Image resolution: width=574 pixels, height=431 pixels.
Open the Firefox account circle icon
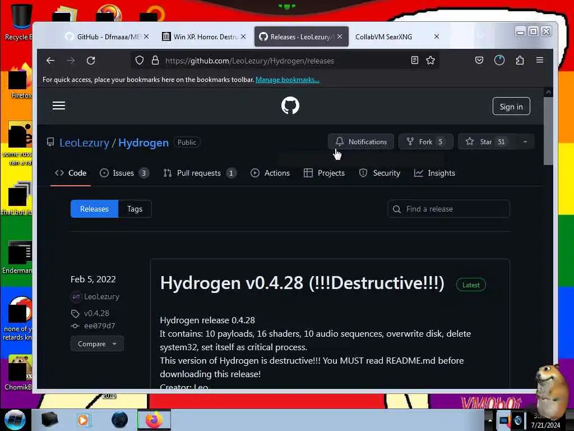499,61
